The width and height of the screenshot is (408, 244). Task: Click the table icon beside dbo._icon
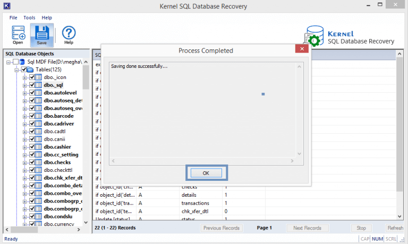pyautogui.click(x=38, y=77)
